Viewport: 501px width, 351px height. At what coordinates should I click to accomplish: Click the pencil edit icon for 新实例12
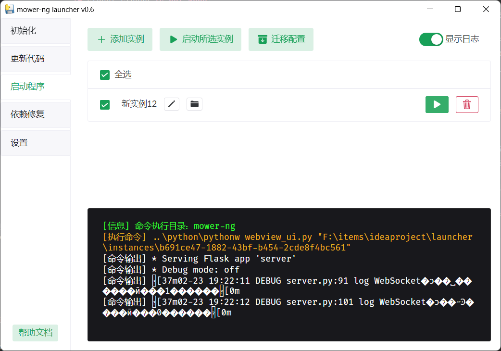172,104
